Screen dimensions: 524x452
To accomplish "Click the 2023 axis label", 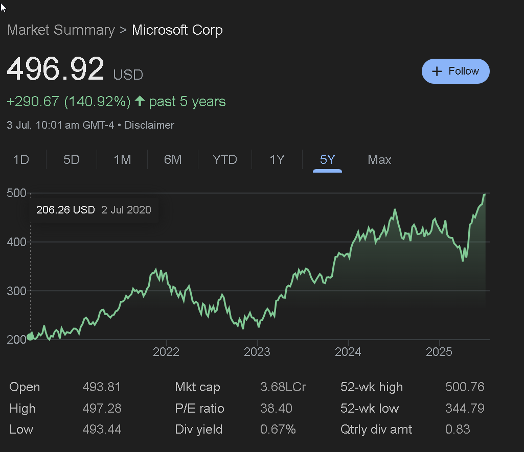I will [257, 352].
